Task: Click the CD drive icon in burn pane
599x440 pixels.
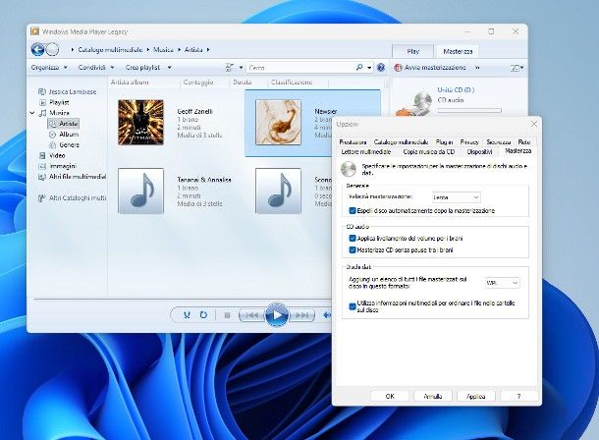Action: (414, 104)
